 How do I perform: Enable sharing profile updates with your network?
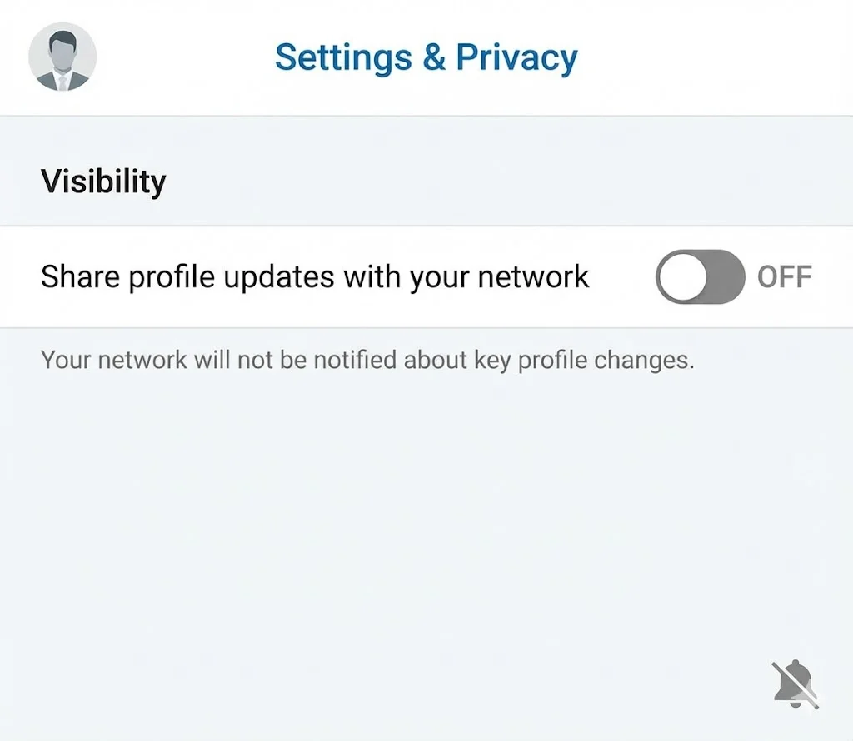700,277
